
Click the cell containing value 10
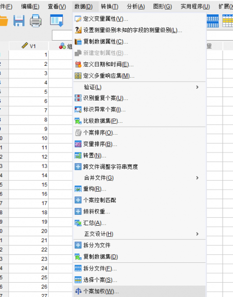28,138
